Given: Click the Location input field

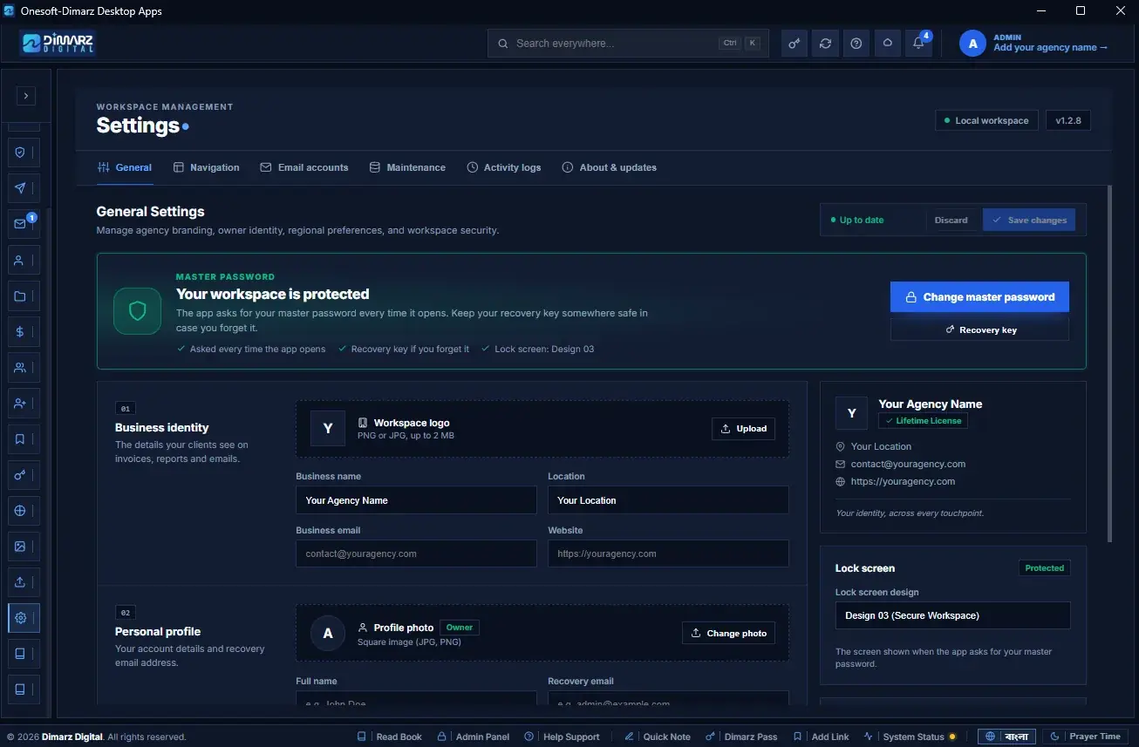Looking at the screenshot, I should (x=668, y=500).
